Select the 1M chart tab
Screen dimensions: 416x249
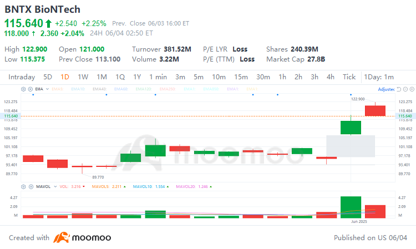point(102,77)
